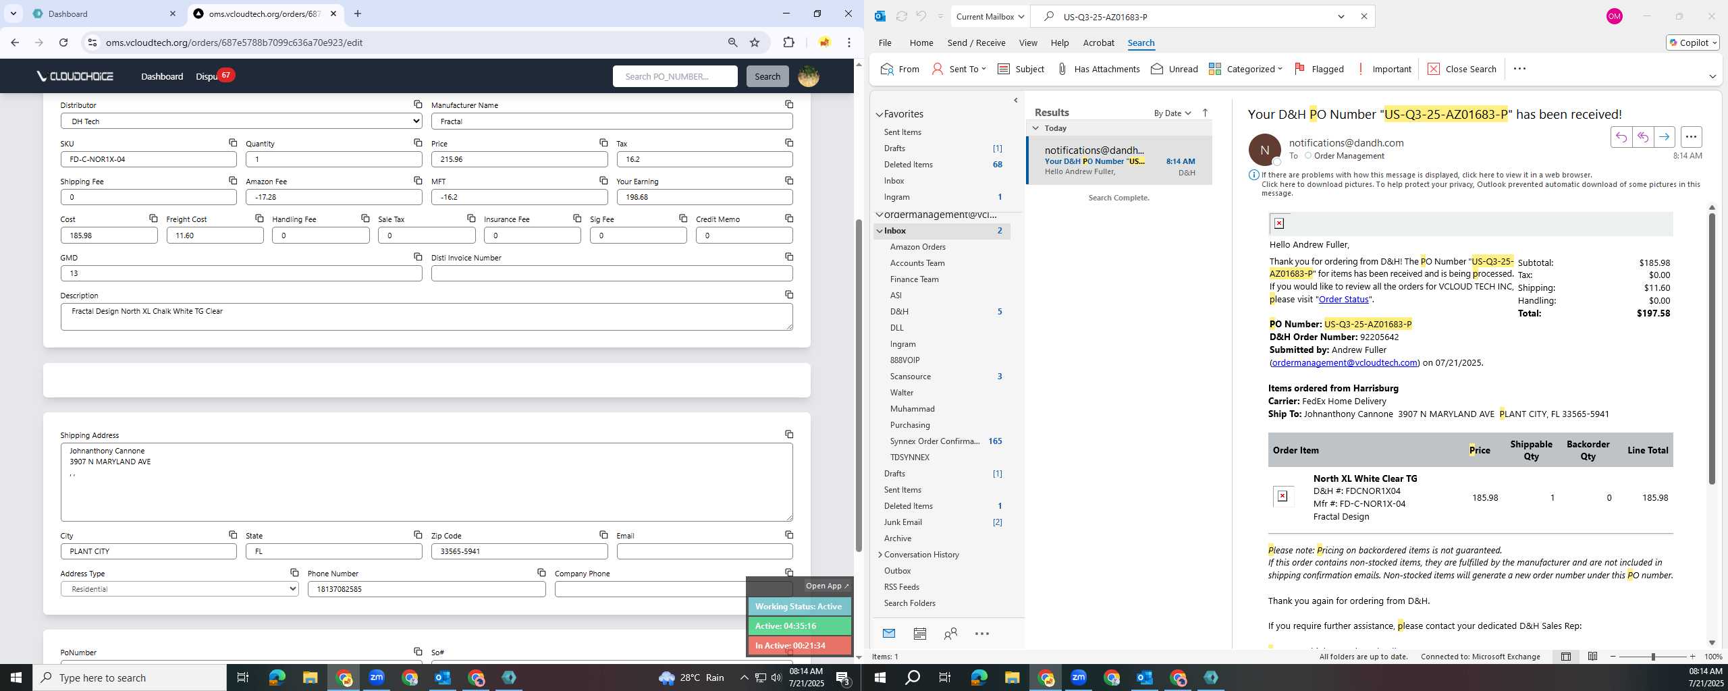Open Zoom from left taskbar
This screenshot has width=1728, height=691.
[x=377, y=678]
